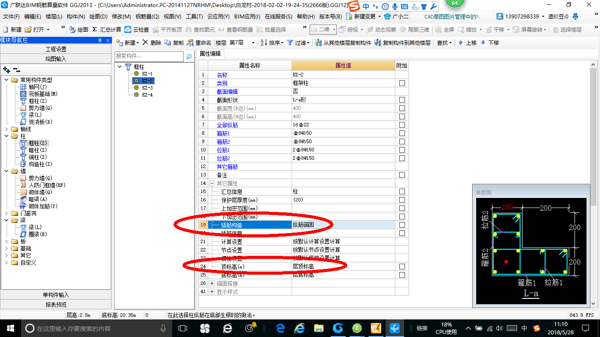Open 过滤 filter tool

click(298, 43)
